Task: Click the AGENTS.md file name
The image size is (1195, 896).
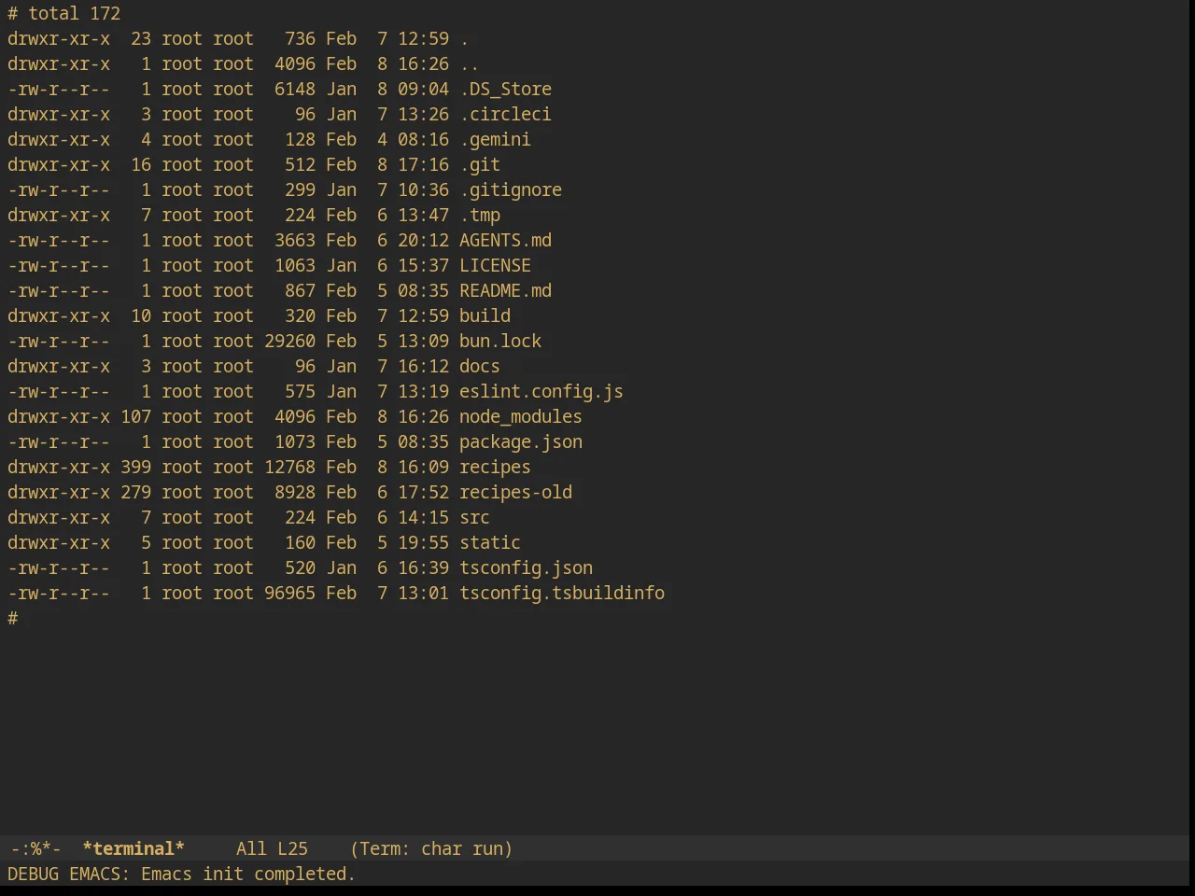Action: tap(505, 240)
